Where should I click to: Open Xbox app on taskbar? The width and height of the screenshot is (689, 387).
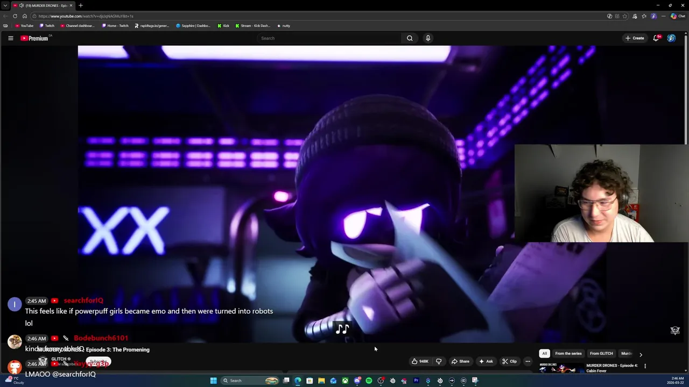pos(345,381)
